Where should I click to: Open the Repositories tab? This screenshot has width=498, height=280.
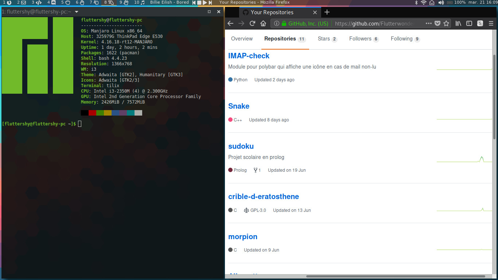(x=285, y=39)
